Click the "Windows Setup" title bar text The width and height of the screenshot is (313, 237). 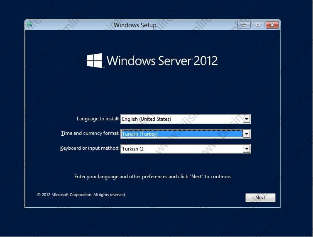coord(135,25)
